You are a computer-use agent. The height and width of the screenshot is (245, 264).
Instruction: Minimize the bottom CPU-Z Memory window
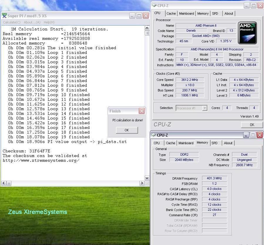click(246, 135)
